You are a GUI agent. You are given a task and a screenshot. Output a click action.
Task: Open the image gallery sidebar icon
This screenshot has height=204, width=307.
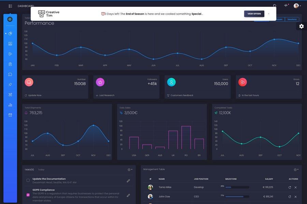click(x=10, y=44)
